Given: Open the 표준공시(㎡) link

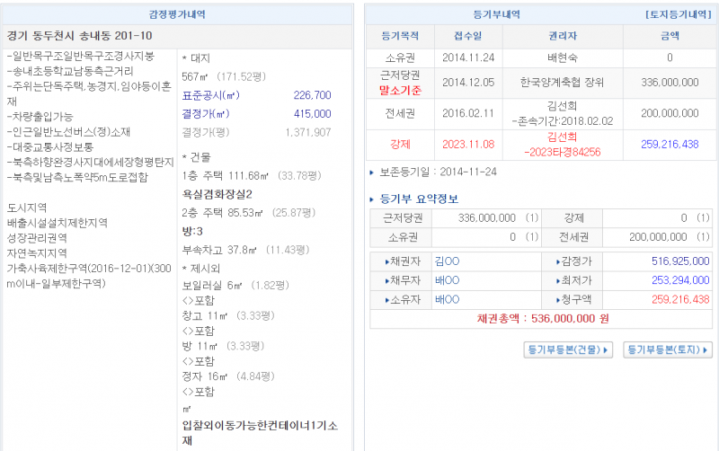Looking at the screenshot, I should [x=212, y=95].
